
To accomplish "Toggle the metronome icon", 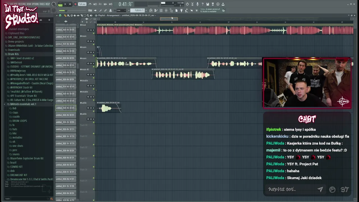I will (90, 4).
